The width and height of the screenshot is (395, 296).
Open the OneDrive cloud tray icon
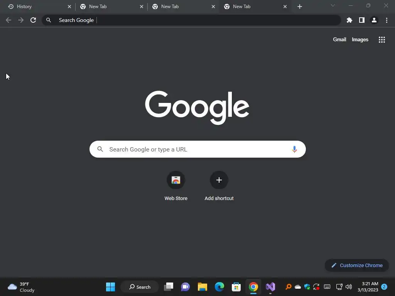[x=298, y=287]
